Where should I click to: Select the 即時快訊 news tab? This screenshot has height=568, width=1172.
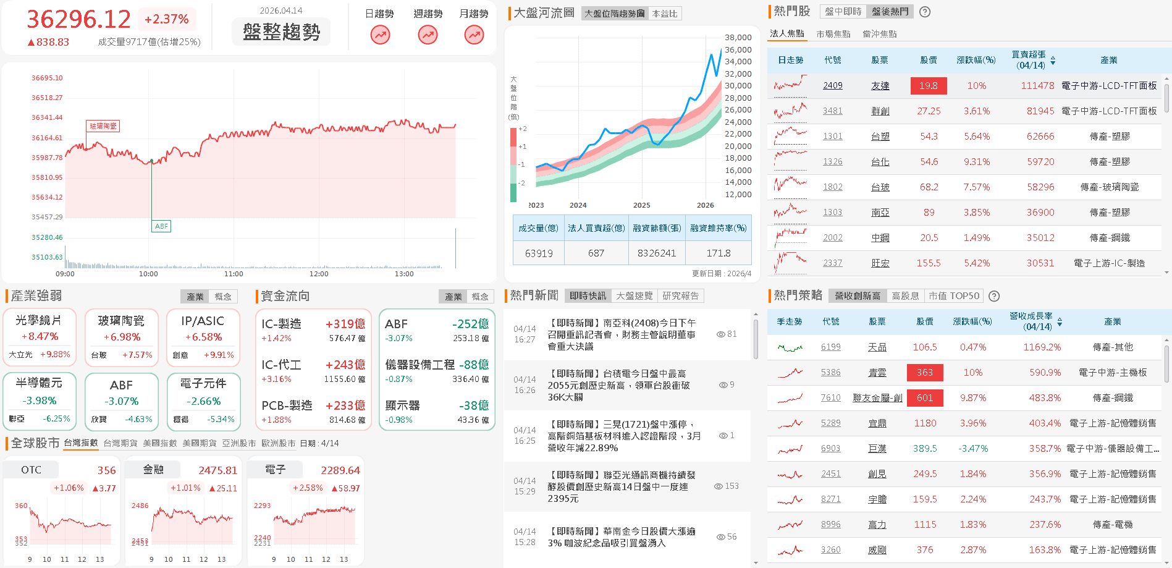[x=588, y=296]
